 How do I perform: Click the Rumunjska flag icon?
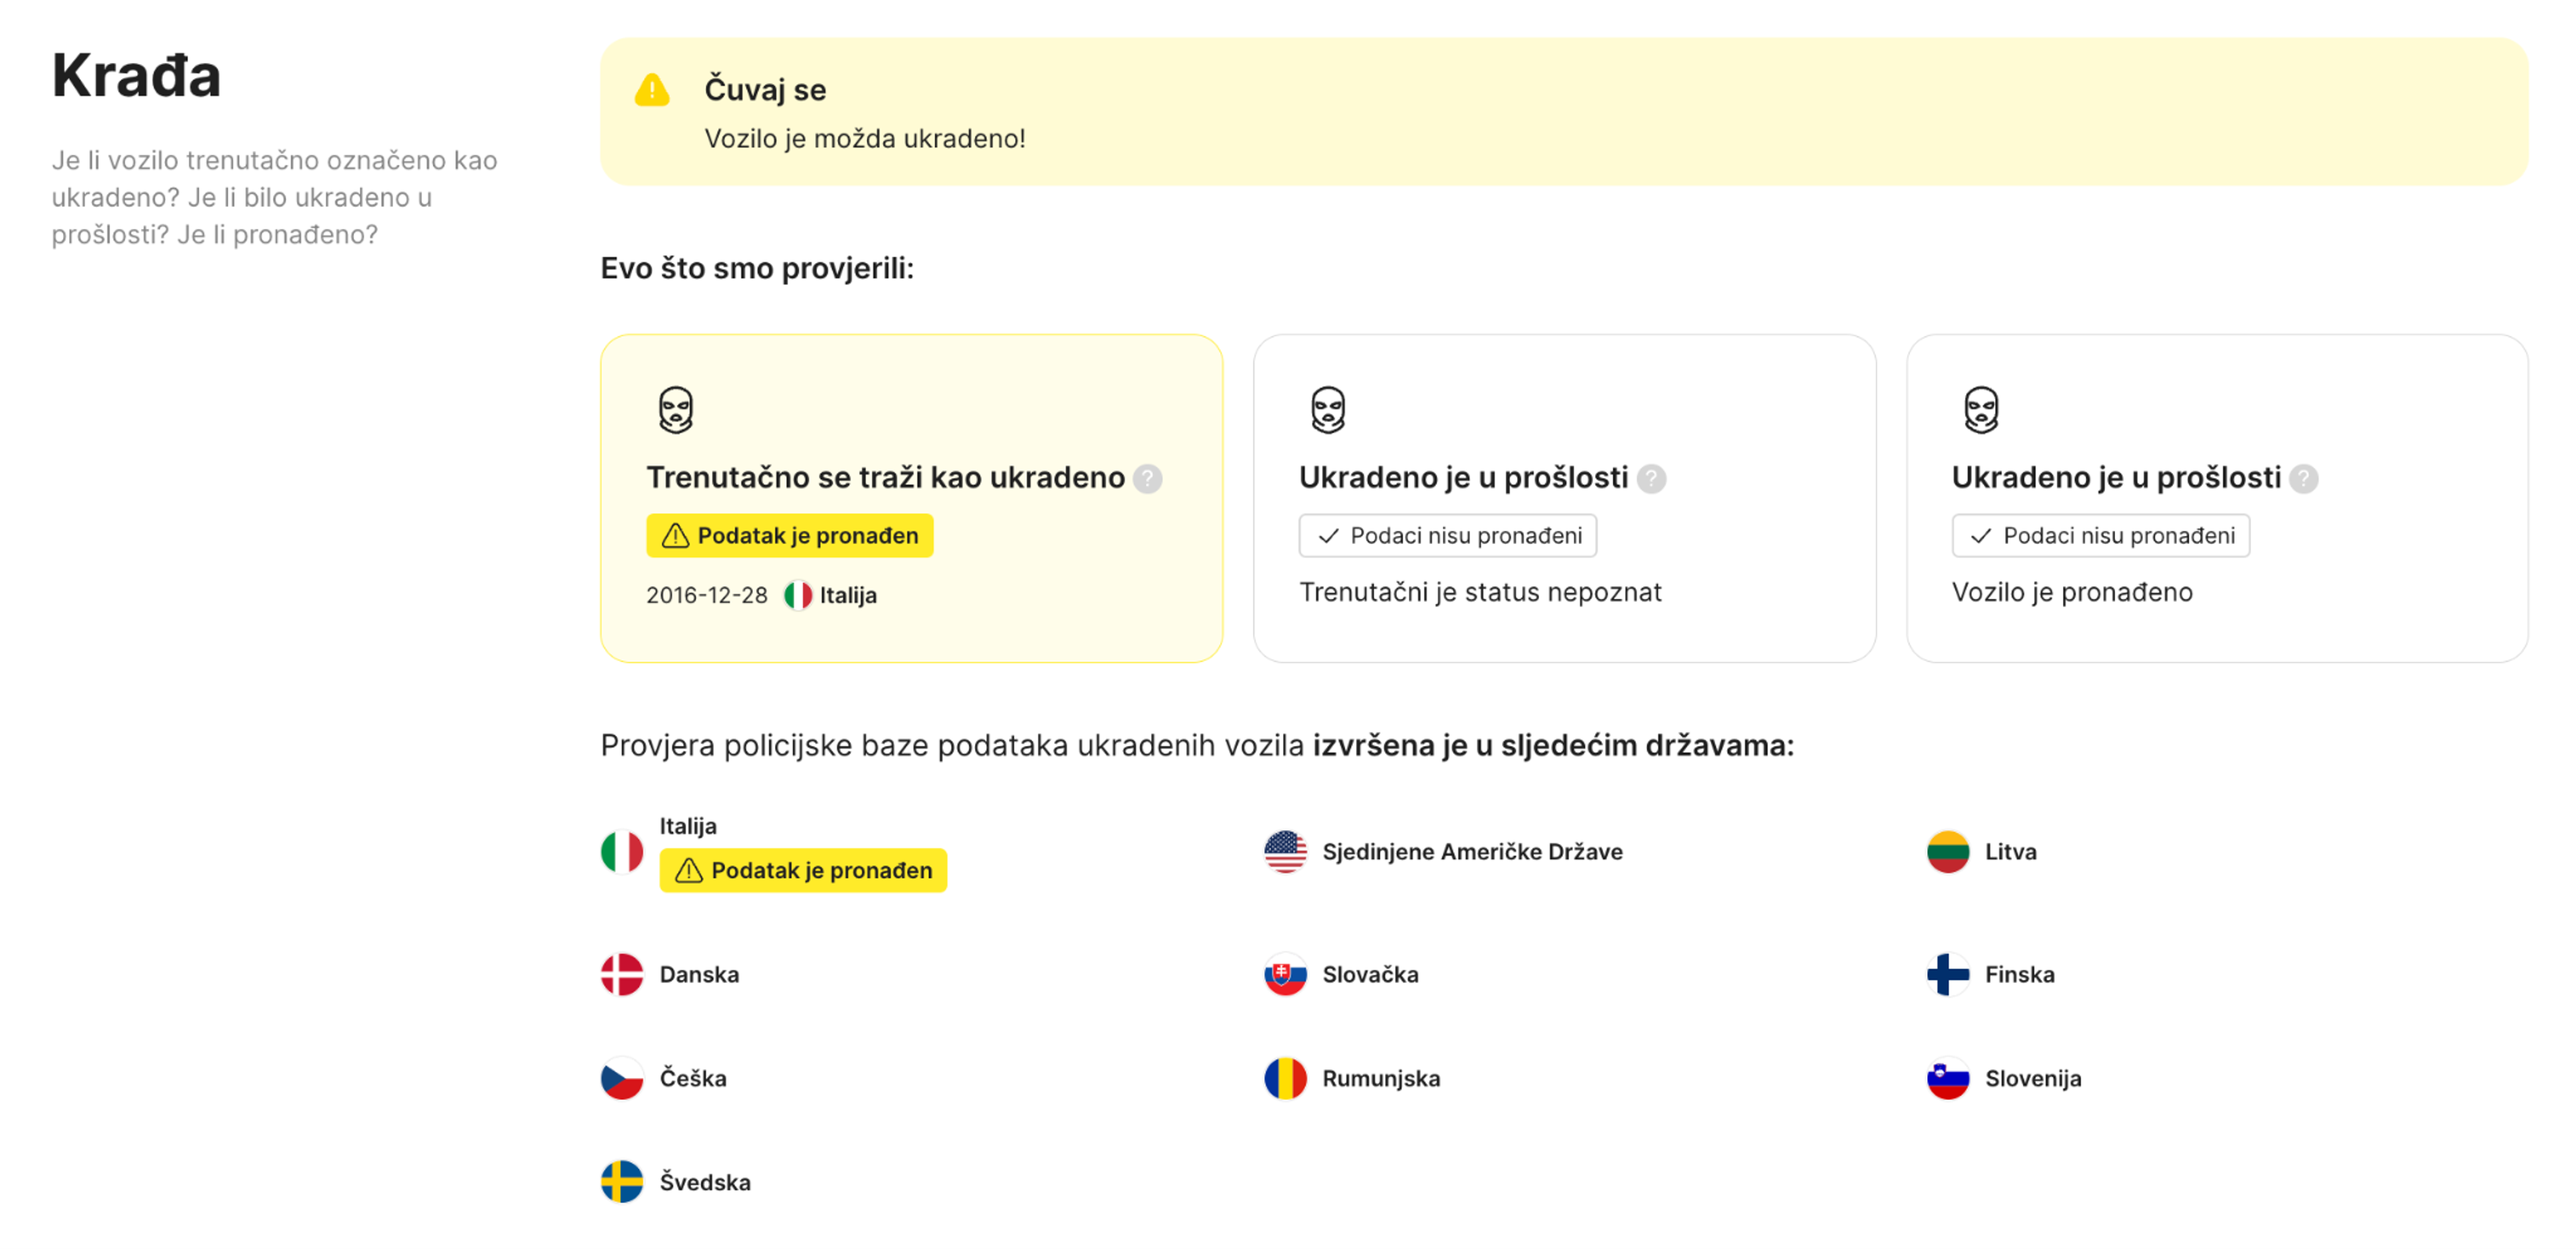(1286, 1079)
